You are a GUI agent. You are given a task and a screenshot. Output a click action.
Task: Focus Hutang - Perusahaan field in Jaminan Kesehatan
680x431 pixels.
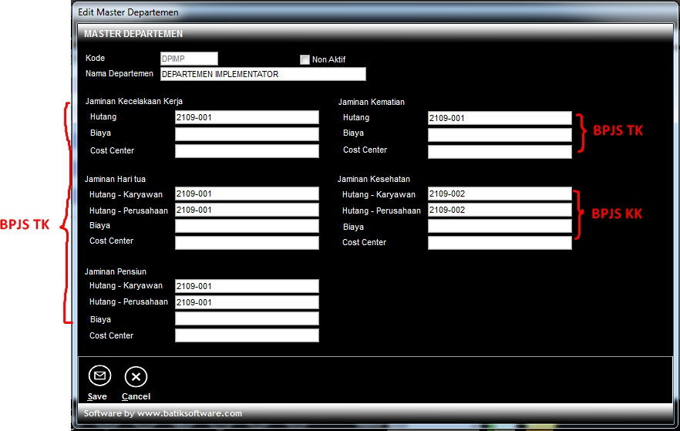pyautogui.click(x=500, y=210)
